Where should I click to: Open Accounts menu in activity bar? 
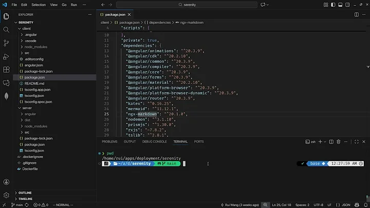click(x=6, y=182)
